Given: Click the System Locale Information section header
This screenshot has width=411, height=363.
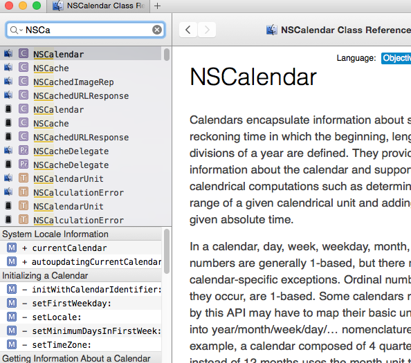Looking at the screenshot, I should point(81,234).
